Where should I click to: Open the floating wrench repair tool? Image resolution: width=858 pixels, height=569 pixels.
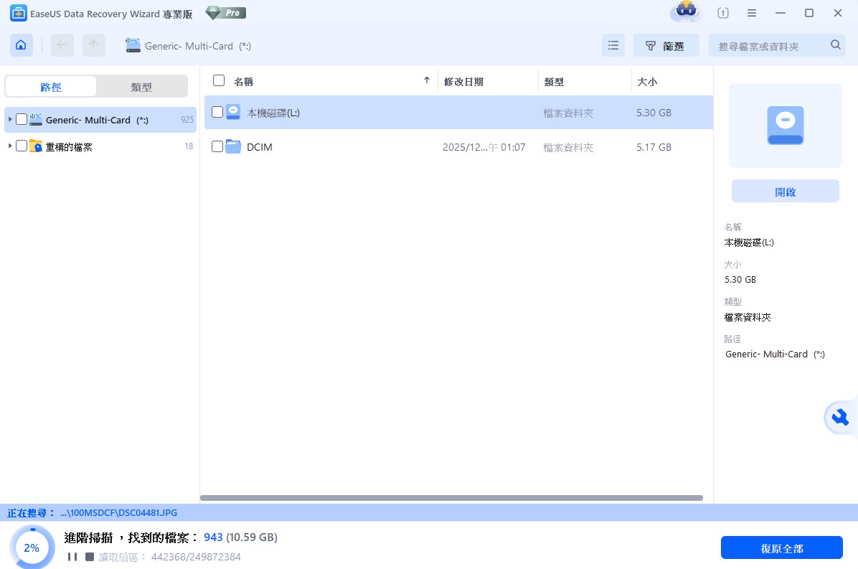[840, 418]
